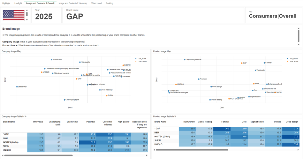The width and height of the screenshot is (303, 159).
Task: Click the down arrow beside the flag
Action: click(x=27, y=20)
